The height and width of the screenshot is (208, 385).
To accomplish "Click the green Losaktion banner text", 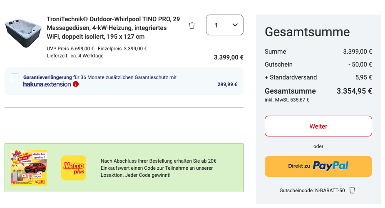I will (x=159, y=168).
